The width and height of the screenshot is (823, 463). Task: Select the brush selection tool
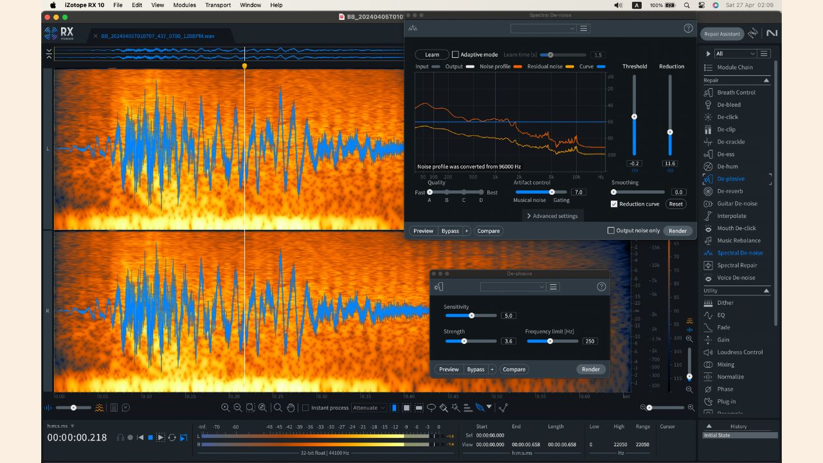click(x=444, y=408)
